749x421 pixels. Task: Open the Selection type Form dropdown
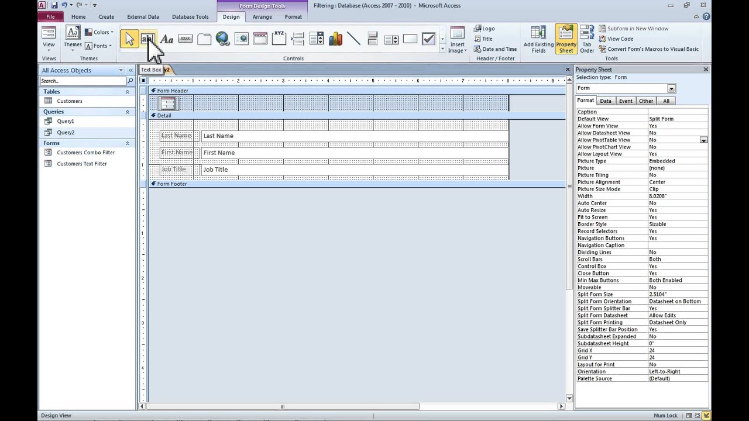[671, 88]
